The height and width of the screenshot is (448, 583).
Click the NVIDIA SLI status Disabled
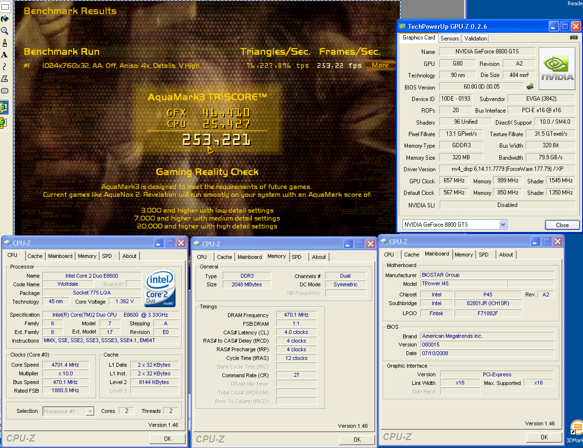507,205
